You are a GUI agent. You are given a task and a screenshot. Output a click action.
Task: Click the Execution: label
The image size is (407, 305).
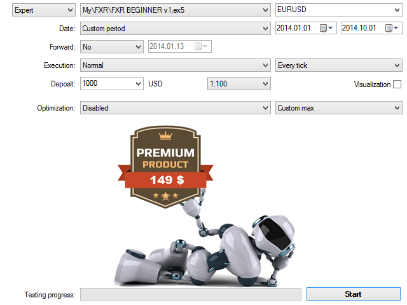click(x=60, y=65)
